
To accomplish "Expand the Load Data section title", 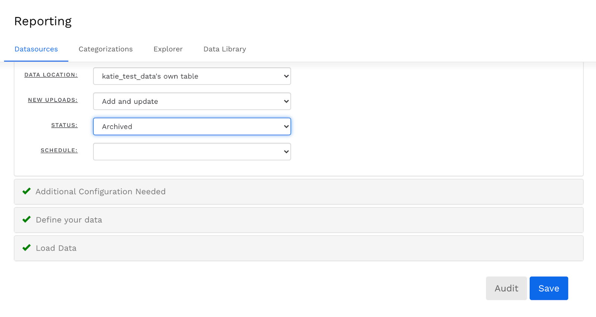I will tap(56, 248).
